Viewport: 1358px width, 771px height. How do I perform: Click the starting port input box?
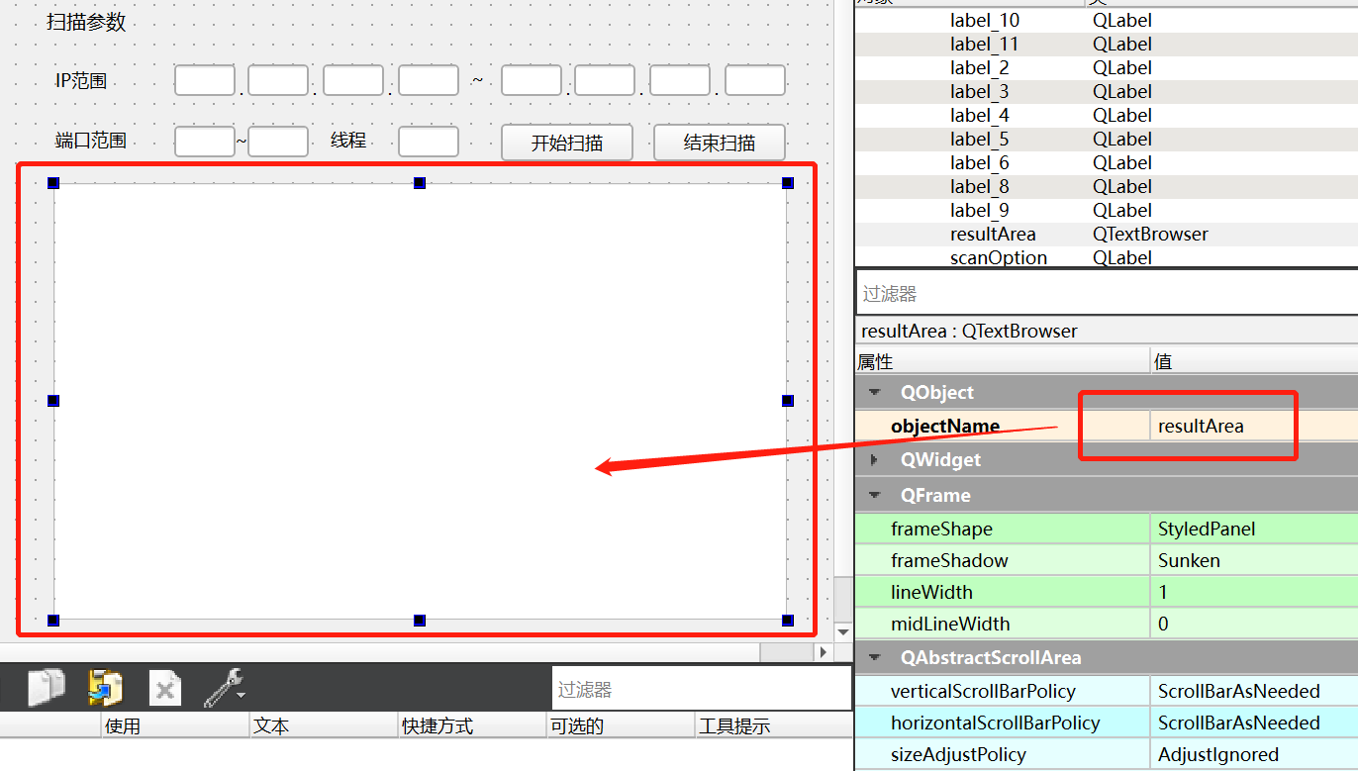pos(205,142)
